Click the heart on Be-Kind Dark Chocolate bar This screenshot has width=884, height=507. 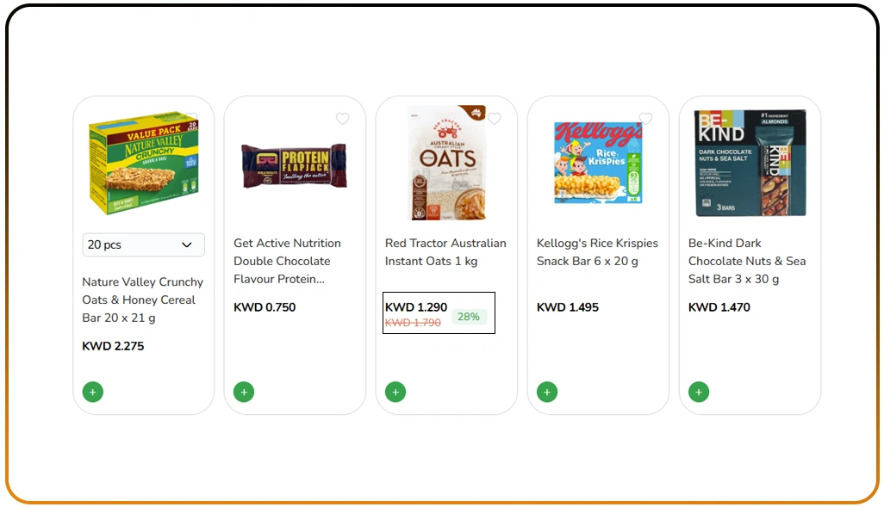(798, 118)
